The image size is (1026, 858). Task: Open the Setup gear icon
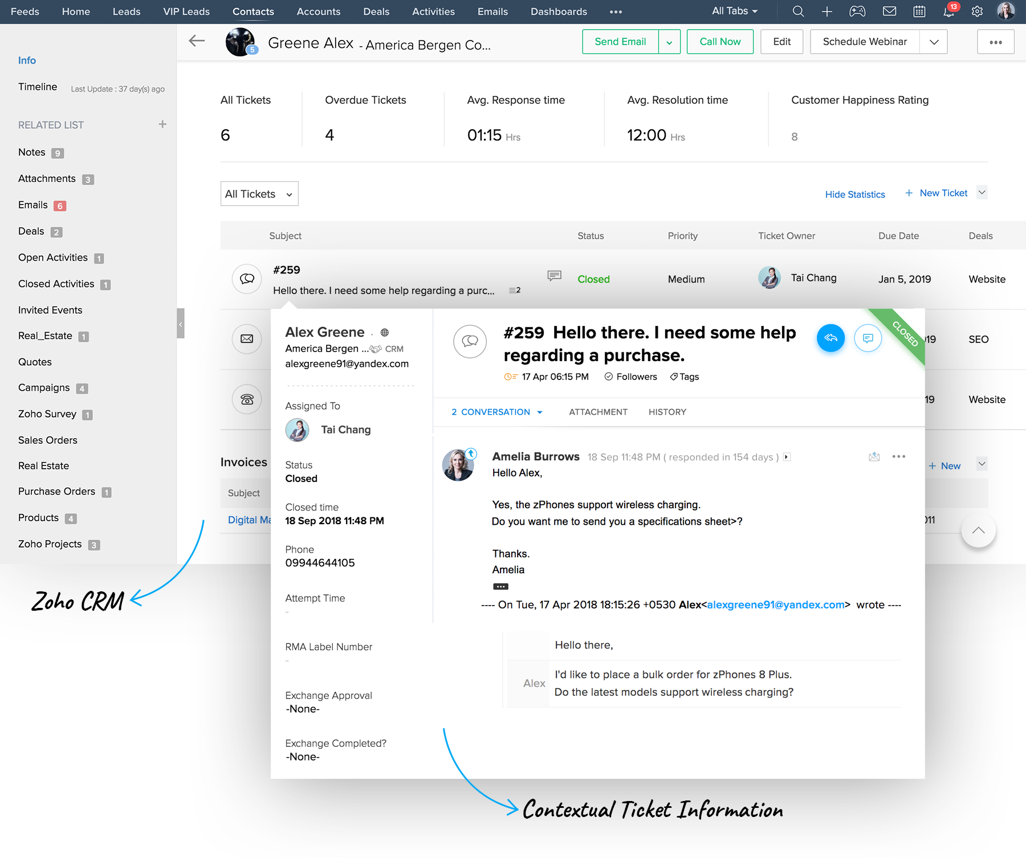[977, 11]
